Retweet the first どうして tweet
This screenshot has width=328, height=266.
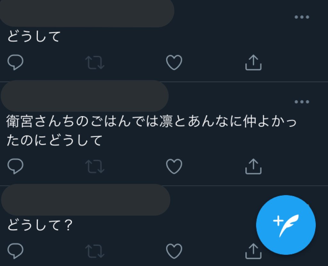tap(95, 63)
